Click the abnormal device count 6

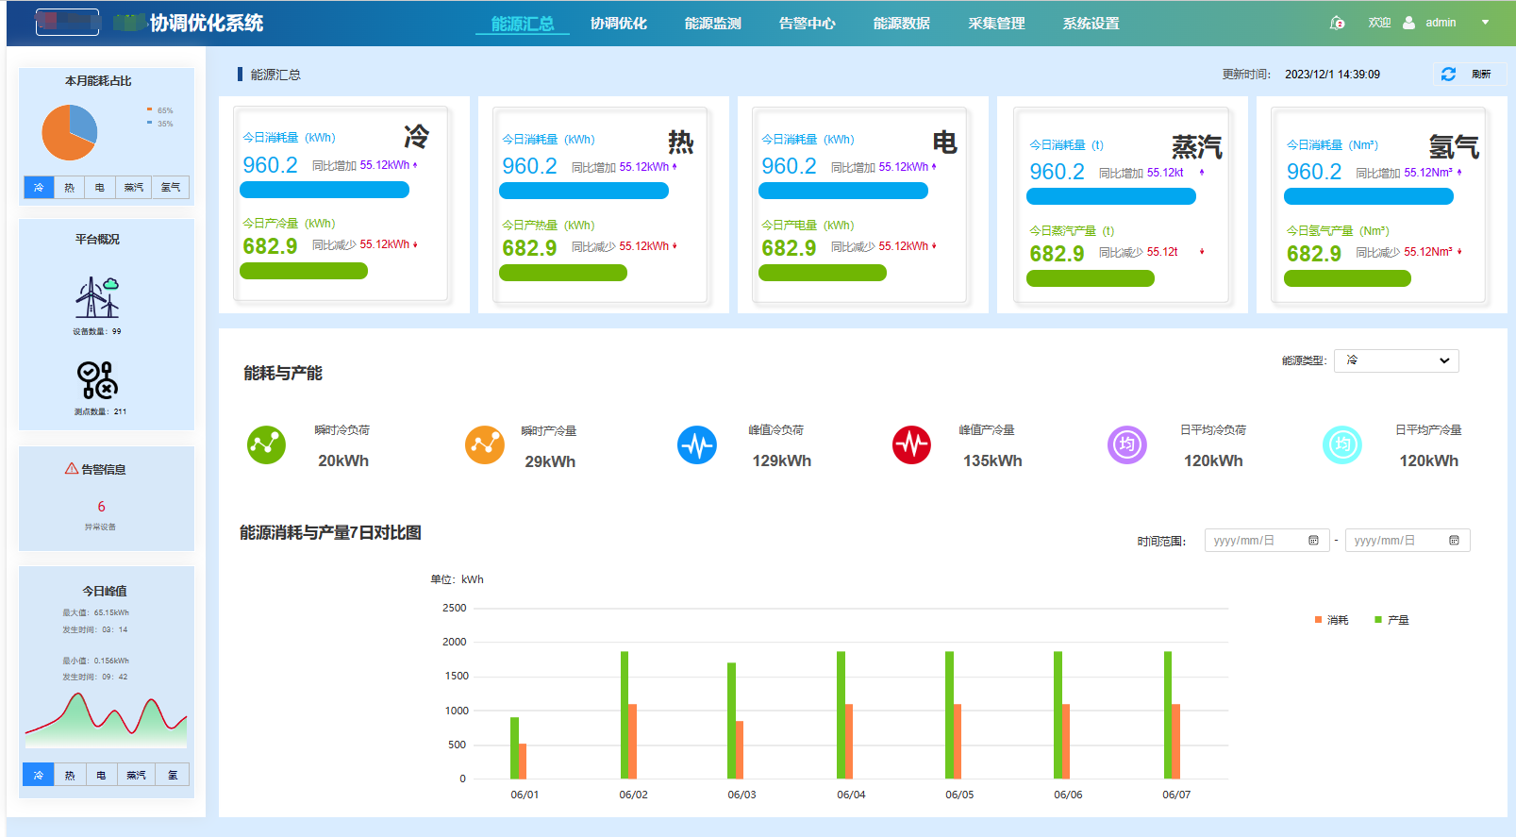coord(101,507)
